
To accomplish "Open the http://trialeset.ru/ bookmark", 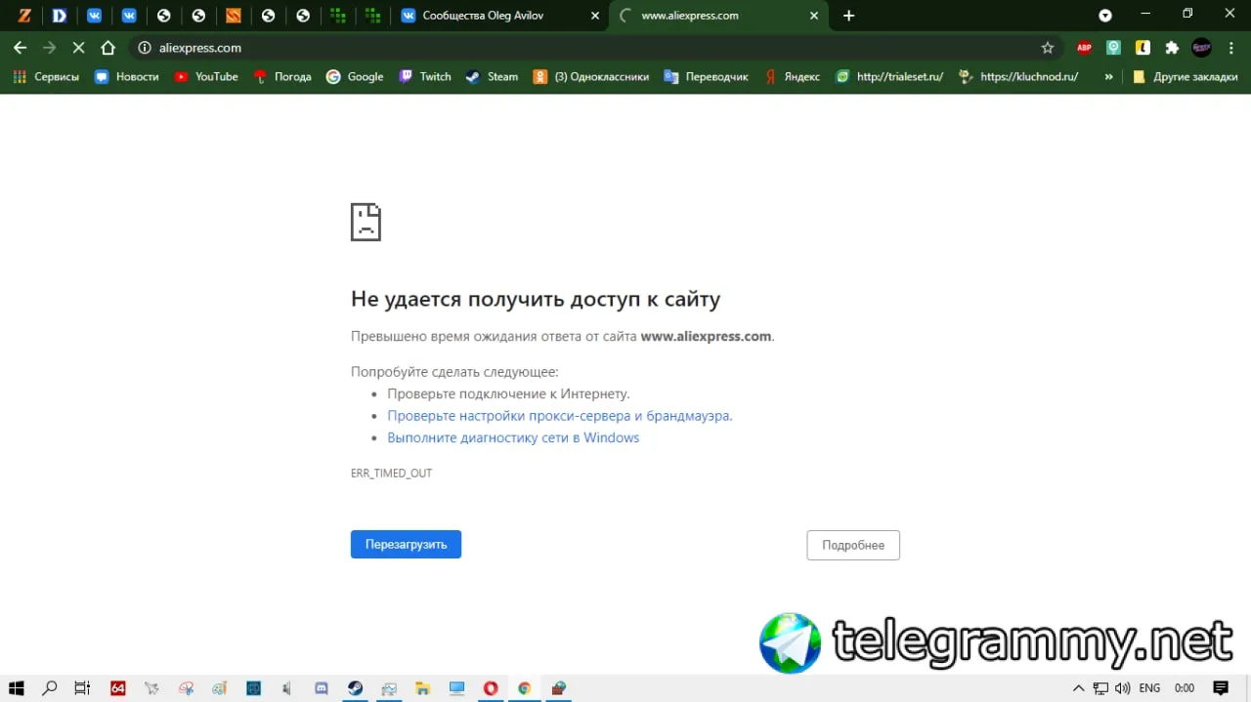I will (889, 76).
